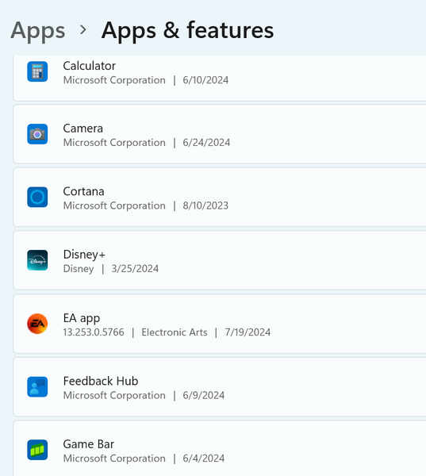Viewport: 426px width, 476px height.
Task: Click Disney+ install date 3/25/2024
Action: [135, 269]
